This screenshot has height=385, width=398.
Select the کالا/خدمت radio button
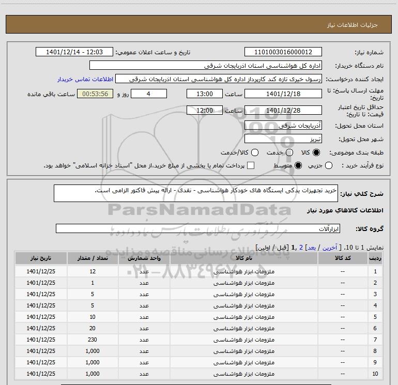[x=255, y=152]
